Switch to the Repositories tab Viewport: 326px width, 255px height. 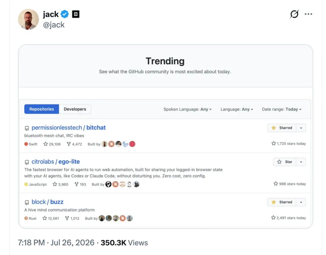[x=42, y=109]
